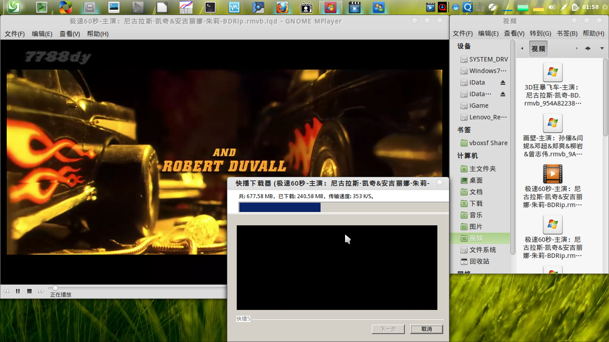The image size is (609, 342).
Task: Open the 文件(F) menu in file manager
Action: (463, 33)
